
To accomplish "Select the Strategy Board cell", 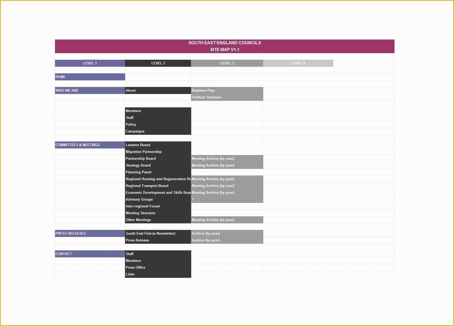I will (x=158, y=165).
